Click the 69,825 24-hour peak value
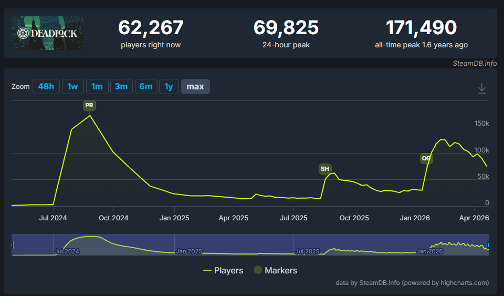 (x=286, y=28)
